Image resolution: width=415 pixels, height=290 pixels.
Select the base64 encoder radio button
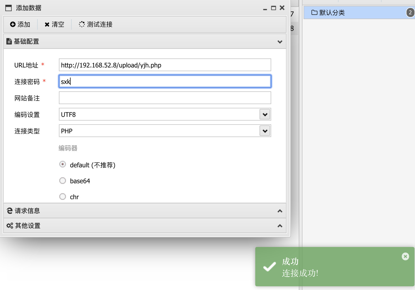pos(63,181)
